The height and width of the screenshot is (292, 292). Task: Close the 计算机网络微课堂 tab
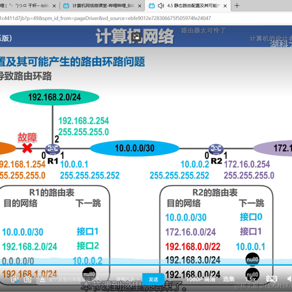click(x=140, y=6)
